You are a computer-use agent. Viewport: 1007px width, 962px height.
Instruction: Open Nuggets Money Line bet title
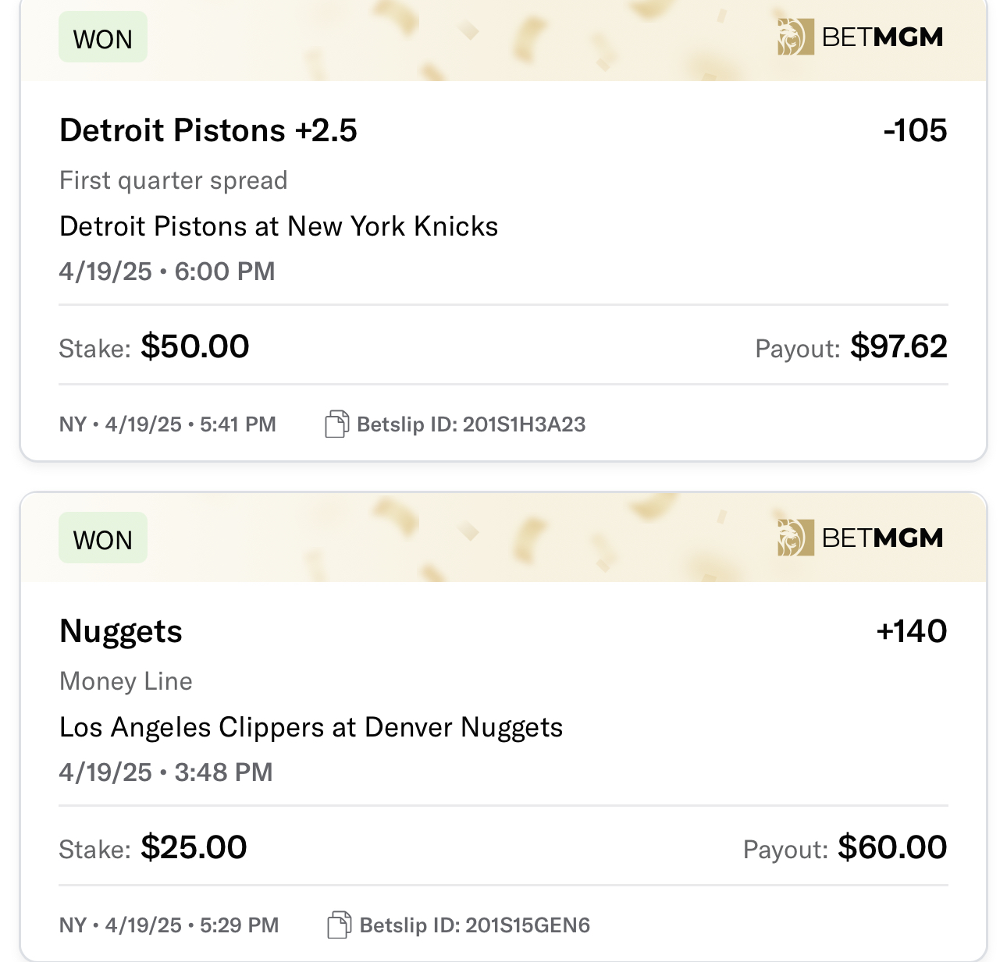click(x=121, y=632)
